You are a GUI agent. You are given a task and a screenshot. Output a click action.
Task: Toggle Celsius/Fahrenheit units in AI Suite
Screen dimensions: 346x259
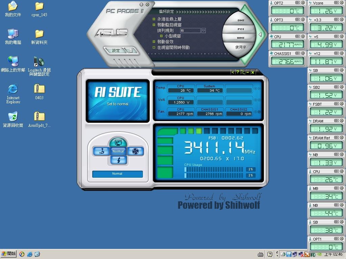tap(243, 72)
